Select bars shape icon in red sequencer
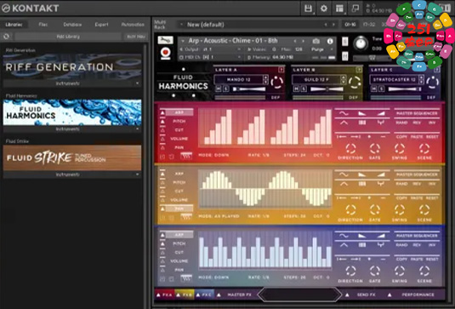This screenshot has width=455, height=309. click(361, 123)
